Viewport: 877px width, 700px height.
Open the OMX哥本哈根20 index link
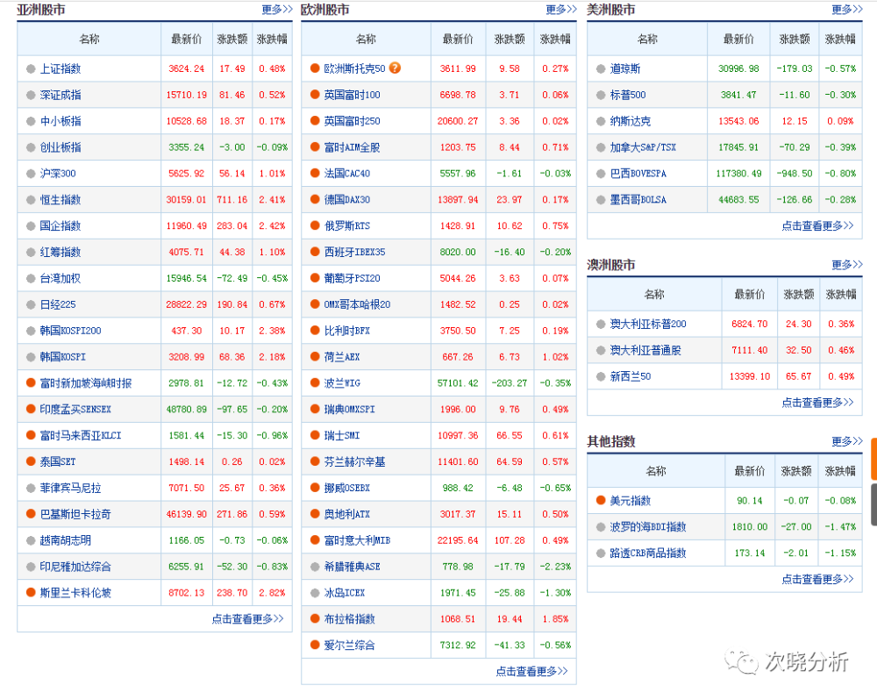coord(358,304)
